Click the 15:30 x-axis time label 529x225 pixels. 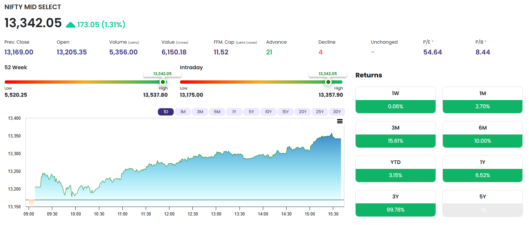333,214
